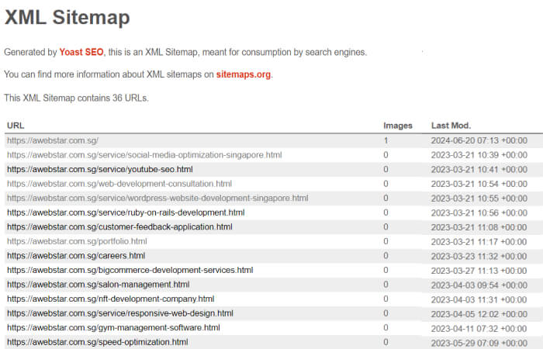Open the salon-management.html URL
Screen dimensions: 543x349
point(98,284)
